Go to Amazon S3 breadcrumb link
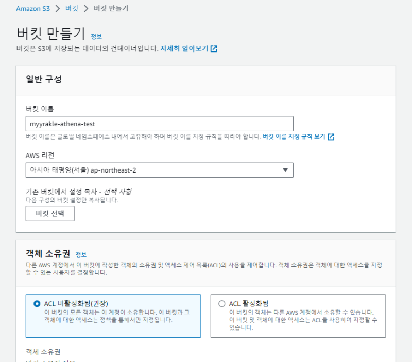 (33, 9)
